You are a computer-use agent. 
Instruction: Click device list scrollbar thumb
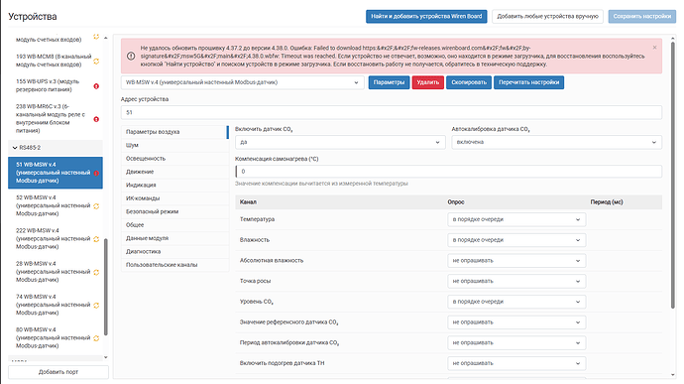coord(105,287)
